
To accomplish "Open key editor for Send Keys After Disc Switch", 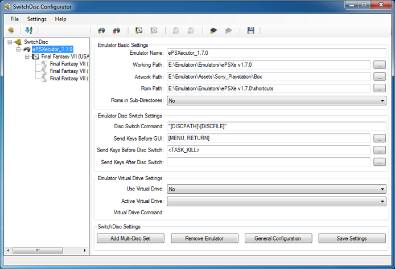I will coord(380,162).
